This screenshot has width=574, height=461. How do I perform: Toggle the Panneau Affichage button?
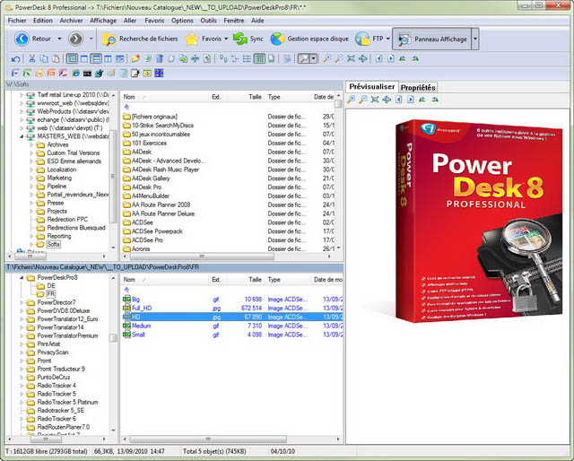(431, 39)
